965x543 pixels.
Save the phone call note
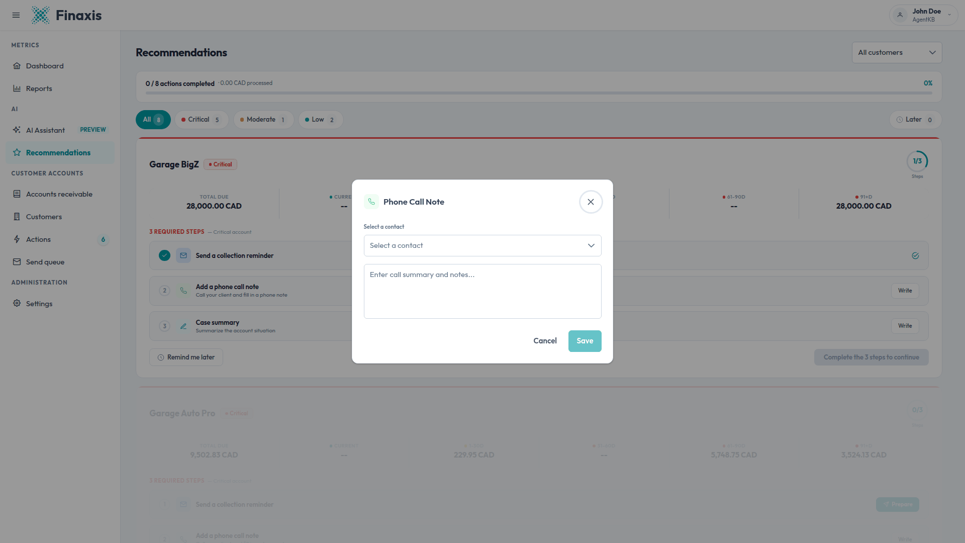[x=585, y=341]
